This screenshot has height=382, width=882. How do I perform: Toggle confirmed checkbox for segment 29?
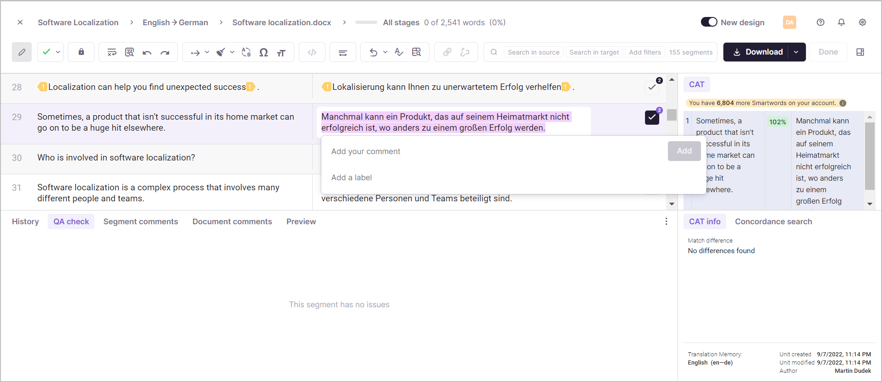point(652,117)
